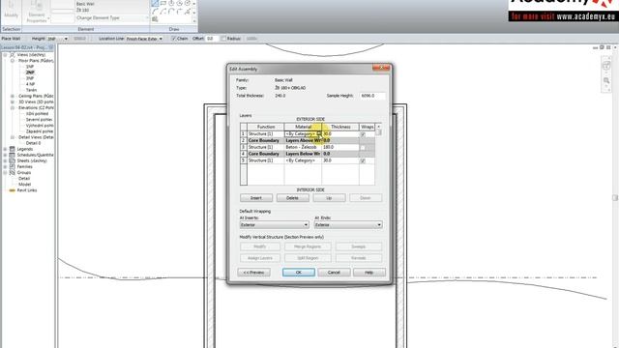
Task: Select the Pick Lines draw tool
Action: point(187,12)
